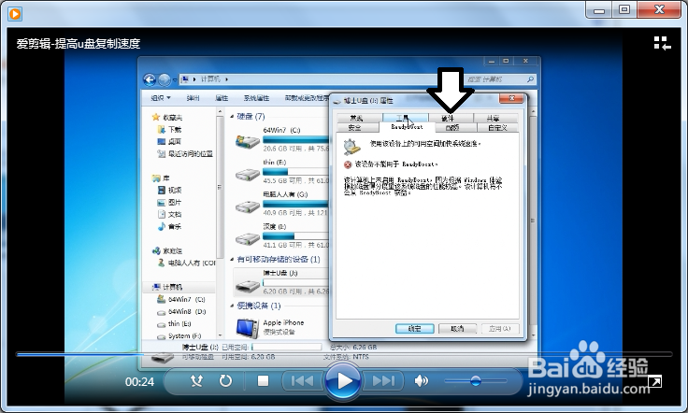Select the Apple iPhone device icon
Screen dimensions: 688x413
pos(248,328)
